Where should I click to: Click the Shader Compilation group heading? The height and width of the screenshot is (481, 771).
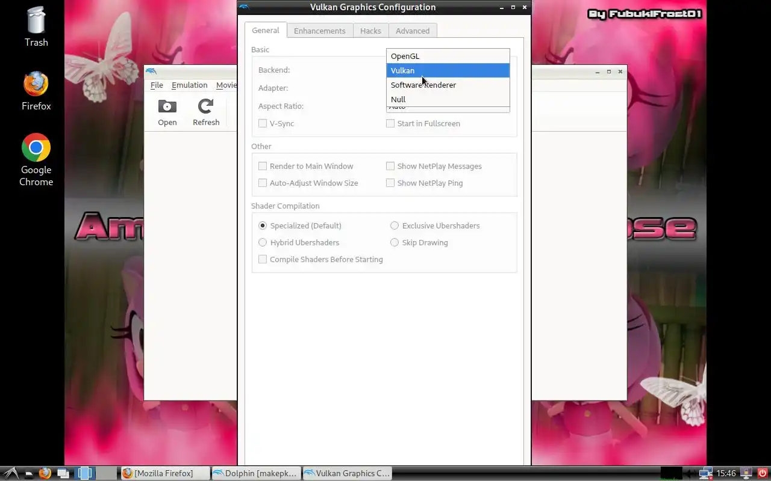286,206
